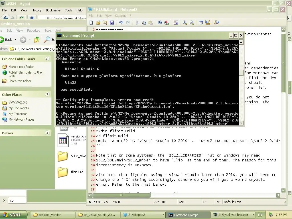Open View menu in Notepad2
The image size is (292, 219).
pyautogui.click(x=108, y=16)
